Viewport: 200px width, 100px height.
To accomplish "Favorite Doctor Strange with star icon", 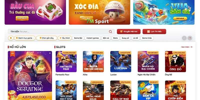I will pos(50,53).
